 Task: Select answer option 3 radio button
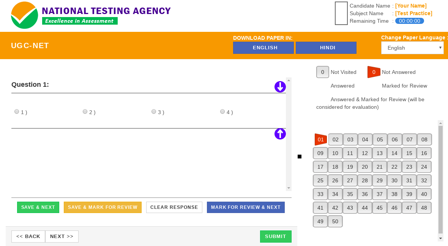click(x=154, y=111)
